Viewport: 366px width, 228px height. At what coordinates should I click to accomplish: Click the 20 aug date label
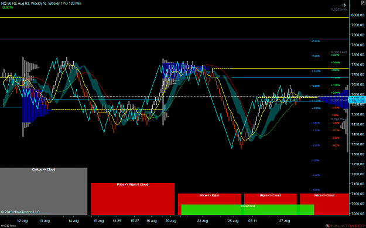click(171, 221)
